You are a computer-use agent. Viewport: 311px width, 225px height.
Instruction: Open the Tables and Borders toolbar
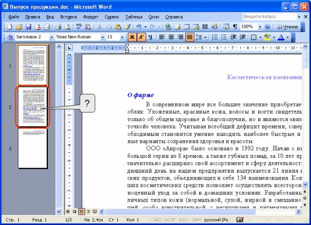177,27
